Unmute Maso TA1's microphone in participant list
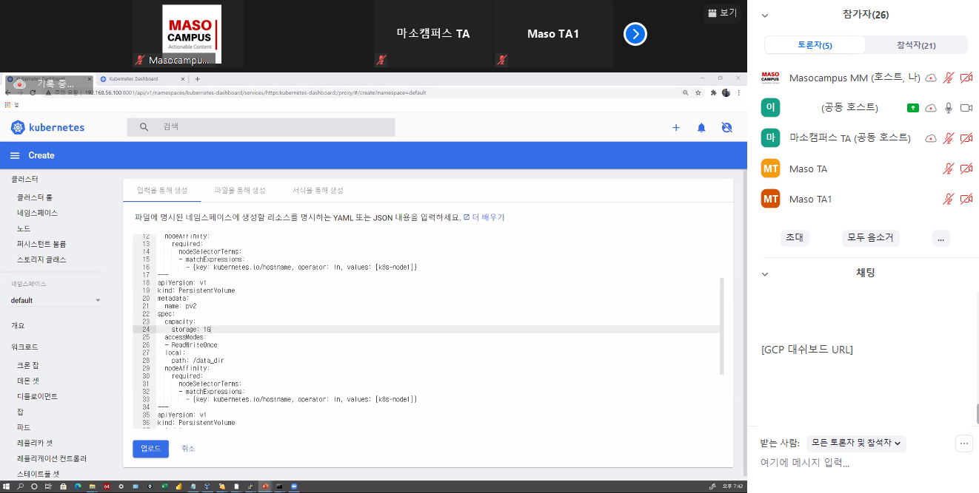 click(948, 200)
